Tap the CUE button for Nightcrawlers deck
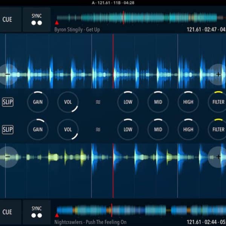 [x=11, y=212]
